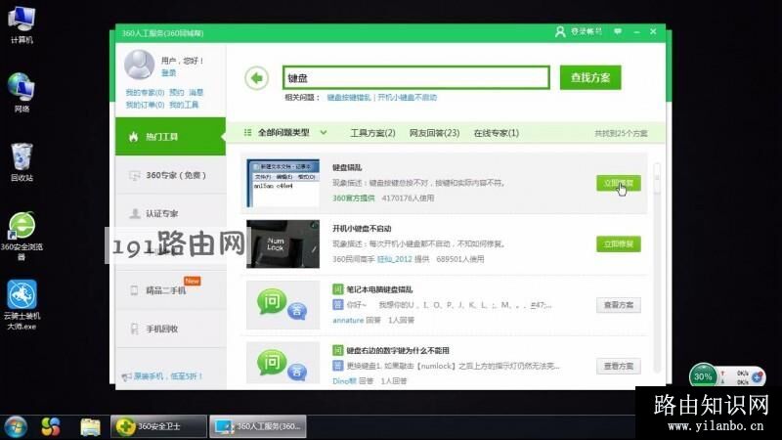The image size is (782, 440).
Task: Open 我的专家(0) link
Action: point(145,93)
